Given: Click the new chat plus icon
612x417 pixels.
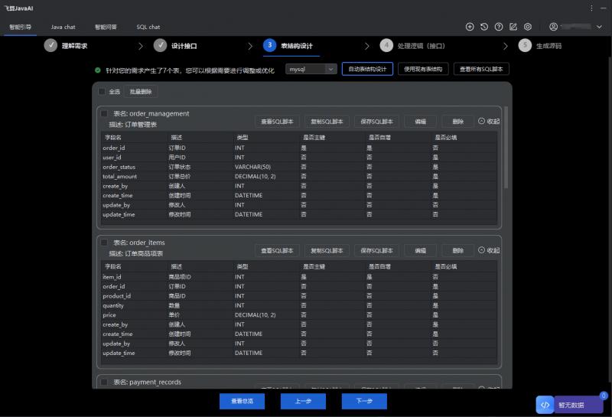Looking at the screenshot, I should click(x=470, y=27).
